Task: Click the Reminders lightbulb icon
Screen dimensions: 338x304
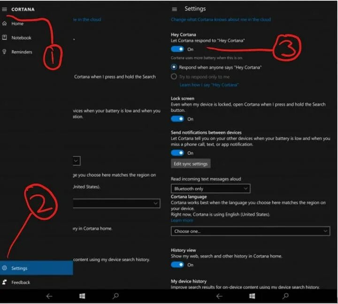Action: tap(4, 52)
